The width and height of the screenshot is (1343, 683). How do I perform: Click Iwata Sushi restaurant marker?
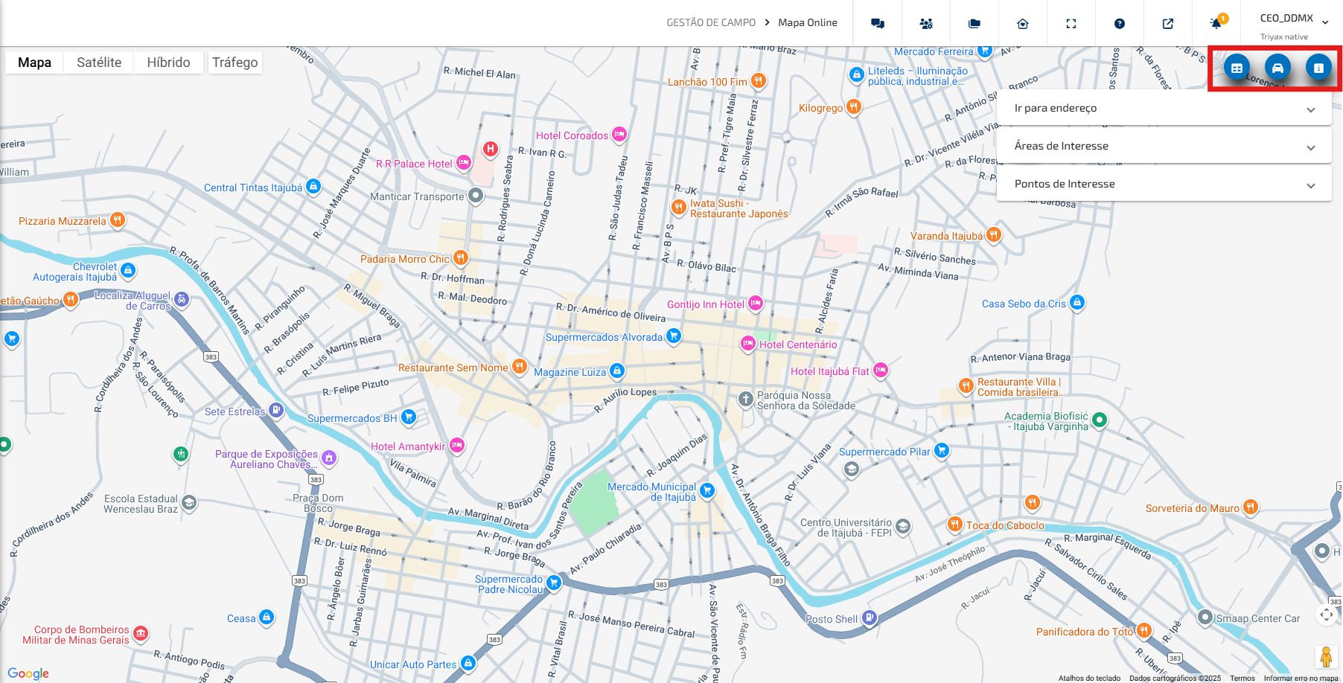(678, 208)
